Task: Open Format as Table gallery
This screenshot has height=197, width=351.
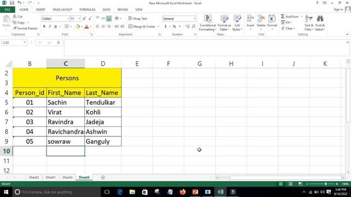Action: (x=224, y=23)
